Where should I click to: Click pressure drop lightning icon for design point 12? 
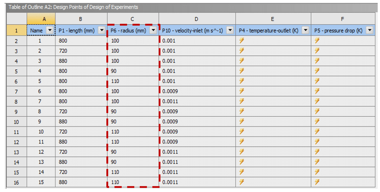(317, 152)
